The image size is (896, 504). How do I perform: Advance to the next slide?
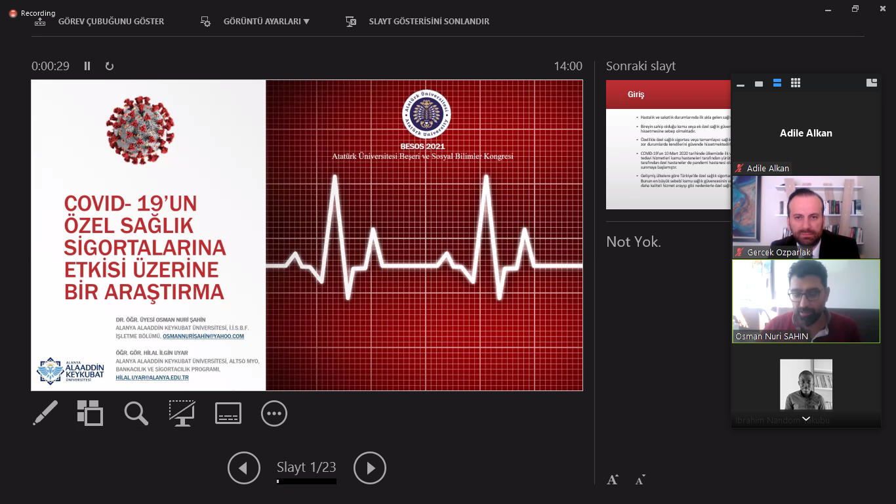[x=370, y=468]
